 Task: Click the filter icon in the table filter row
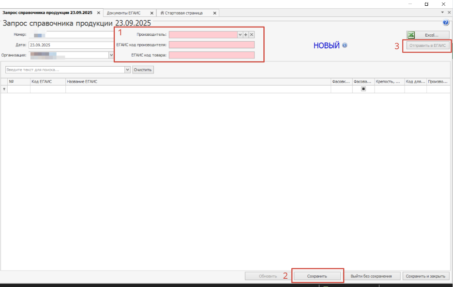pyautogui.click(x=4, y=89)
